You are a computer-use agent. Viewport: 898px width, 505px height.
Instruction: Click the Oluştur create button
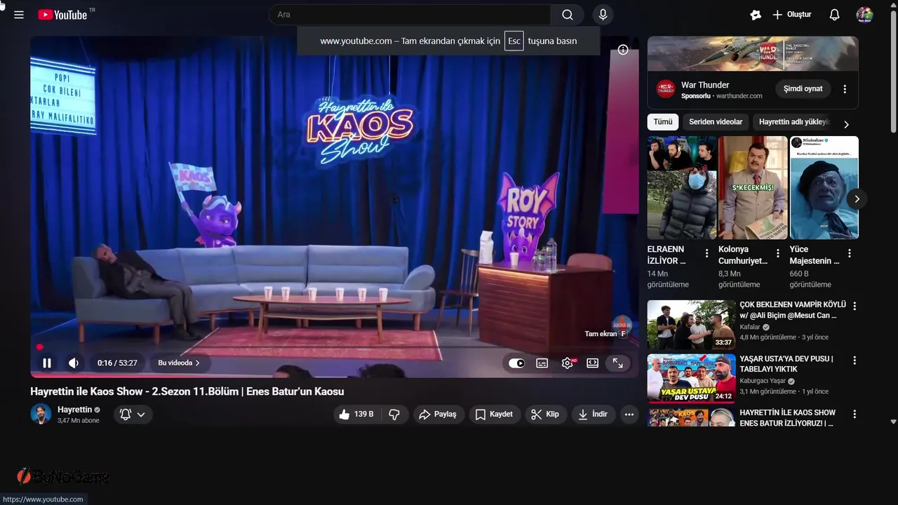[x=791, y=15]
